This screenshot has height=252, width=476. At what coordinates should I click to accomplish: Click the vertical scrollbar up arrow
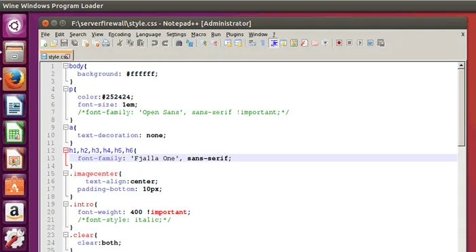(461, 65)
